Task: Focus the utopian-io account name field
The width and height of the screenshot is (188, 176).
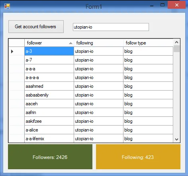Action: coord(111,27)
